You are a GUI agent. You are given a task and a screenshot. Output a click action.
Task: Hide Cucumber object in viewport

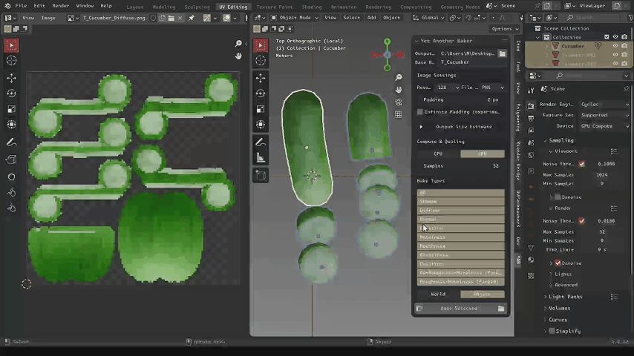[615, 46]
